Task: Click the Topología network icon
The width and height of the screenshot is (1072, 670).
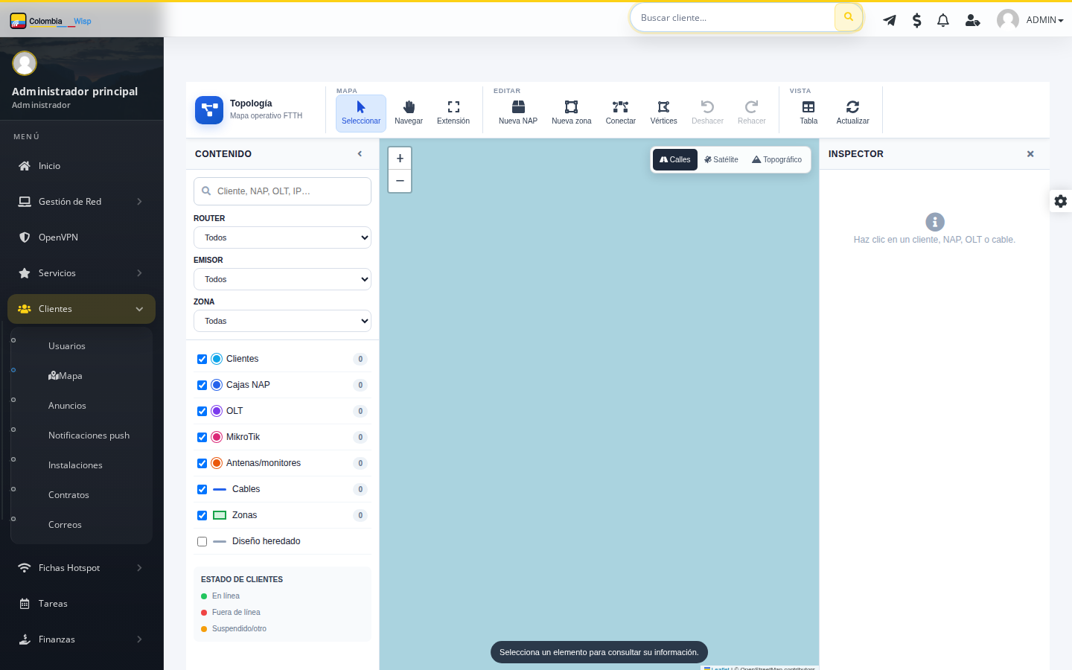Action: point(209,110)
